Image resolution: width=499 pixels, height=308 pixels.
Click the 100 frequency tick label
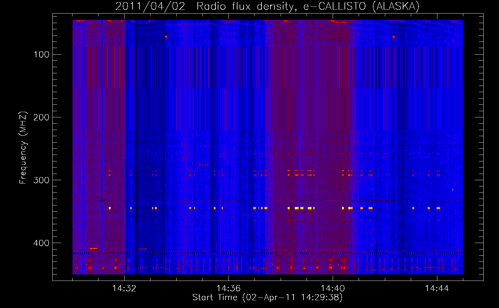tap(41, 55)
